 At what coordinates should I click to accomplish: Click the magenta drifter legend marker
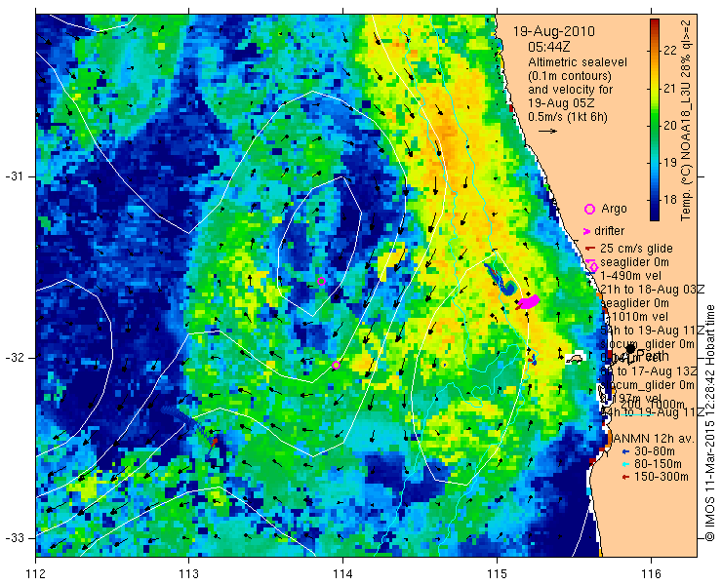tap(587, 231)
